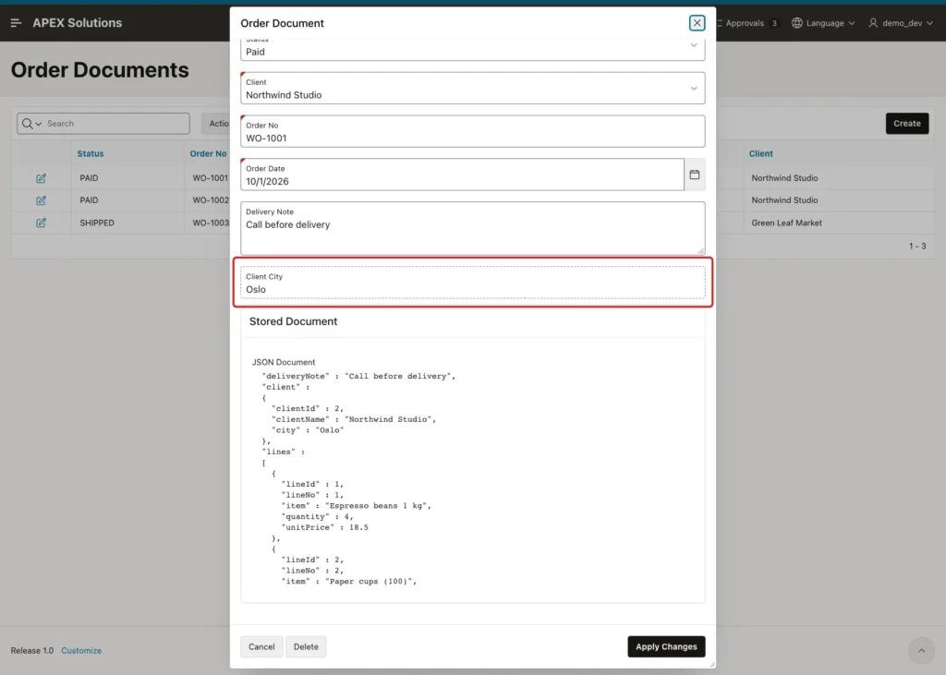
Task: Click the Customize link in the footer
Action: pyautogui.click(x=81, y=650)
